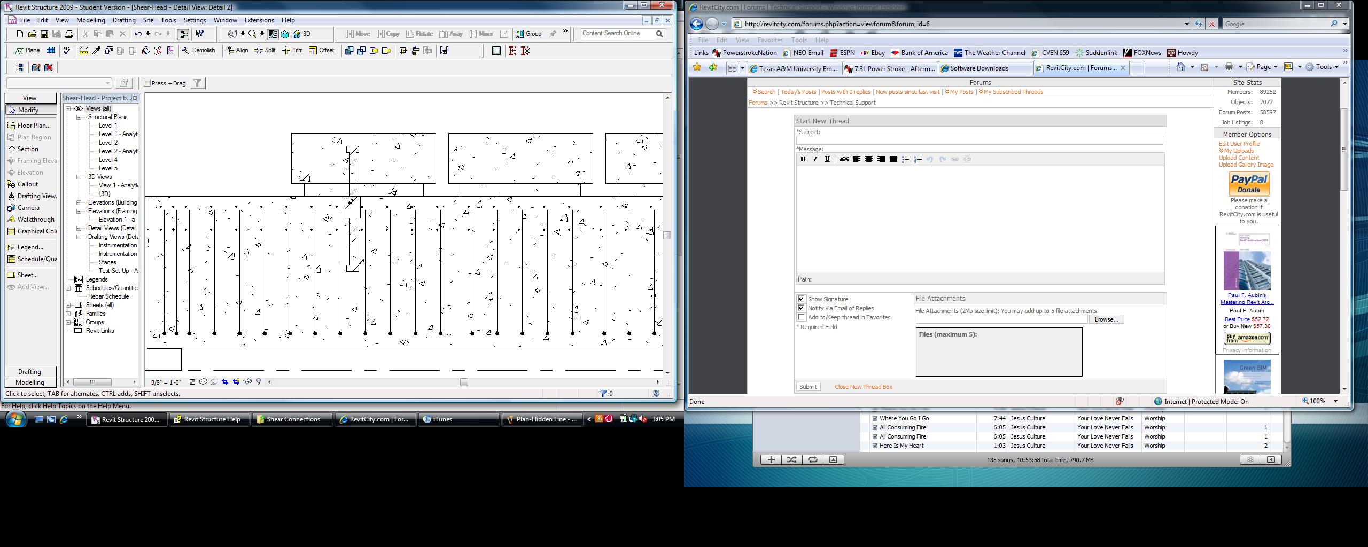Open the Modelling menu in Revit
The image size is (1368, 547).
click(x=90, y=20)
